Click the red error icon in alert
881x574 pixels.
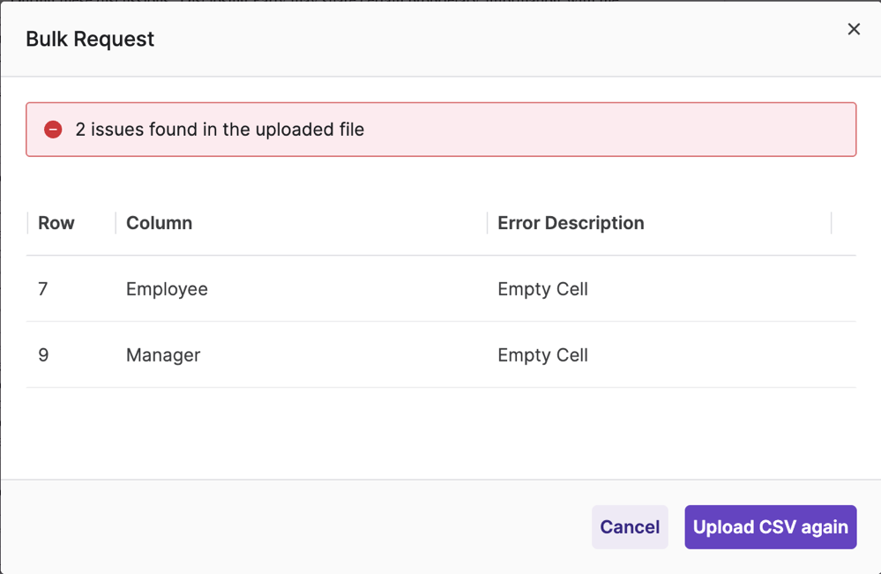[x=53, y=130]
